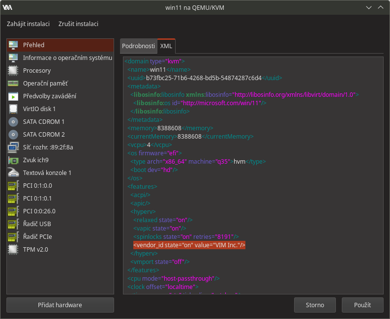Click the os firmware="efi" line
Screen dimensions: 390x319
pos(154,153)
